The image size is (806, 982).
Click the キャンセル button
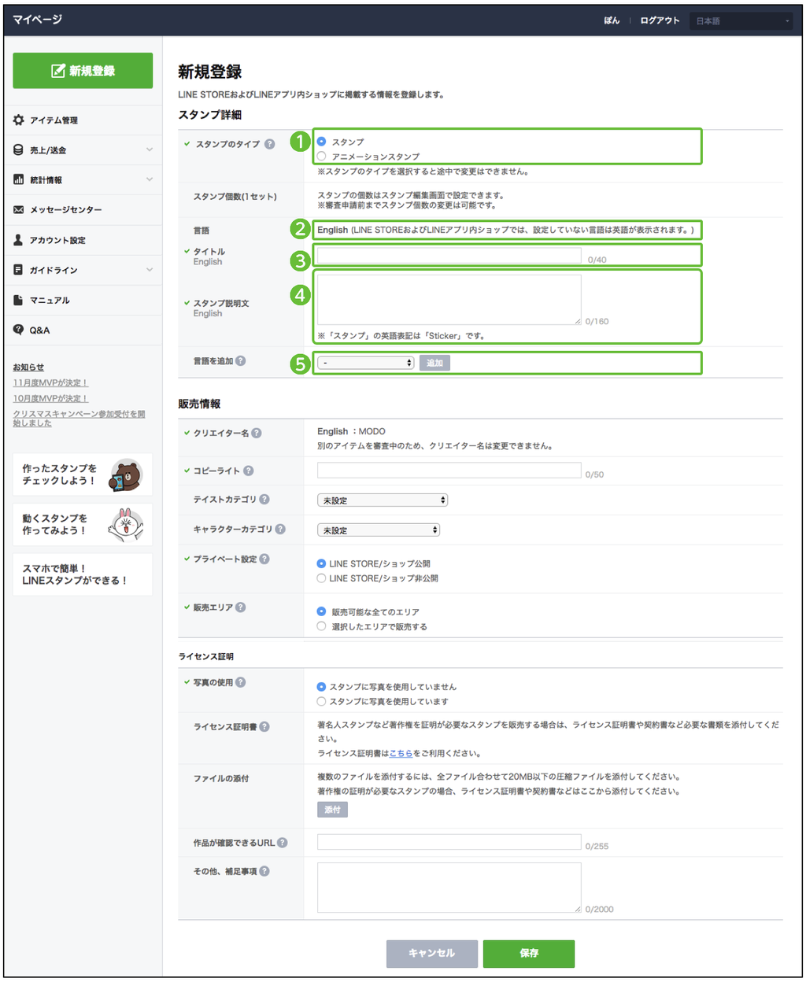click(x=431, y=953)
